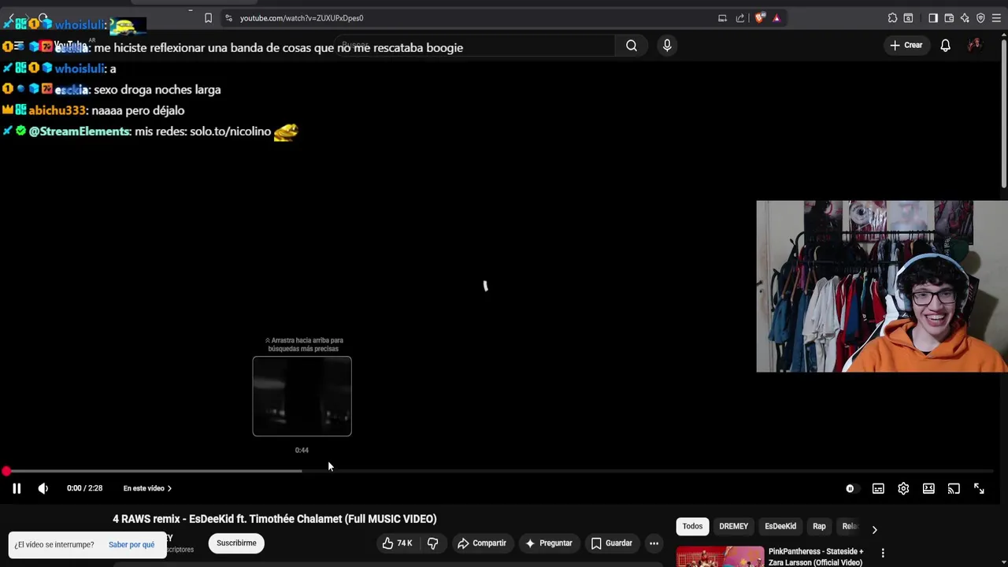Search with the magnifying glass button

click(632, 46)
